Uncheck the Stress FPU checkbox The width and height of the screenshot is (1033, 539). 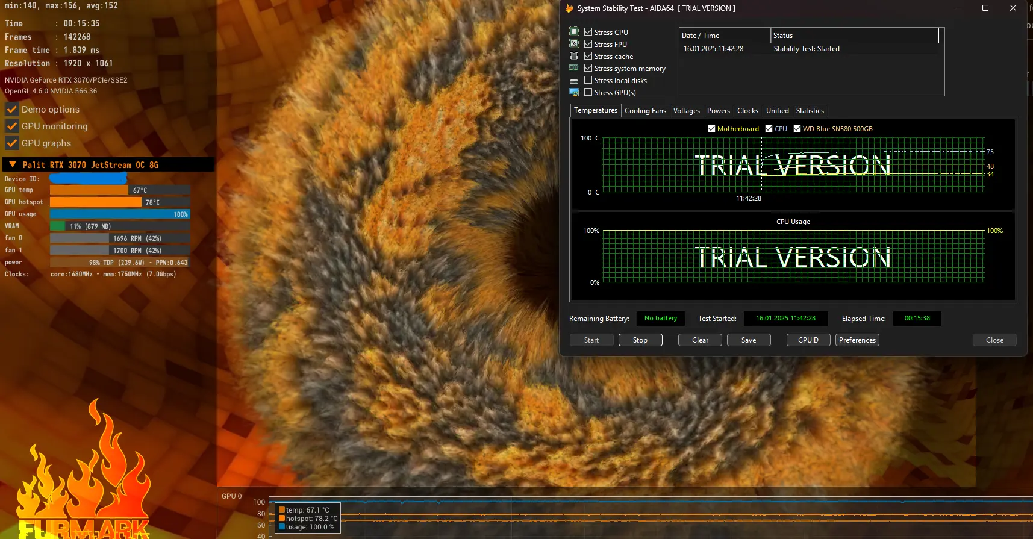point(588,44)
